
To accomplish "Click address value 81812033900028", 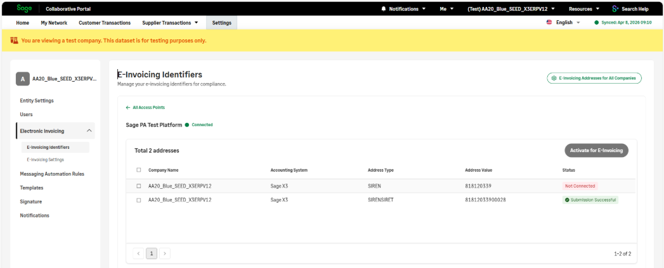I will tap(485, 200).
